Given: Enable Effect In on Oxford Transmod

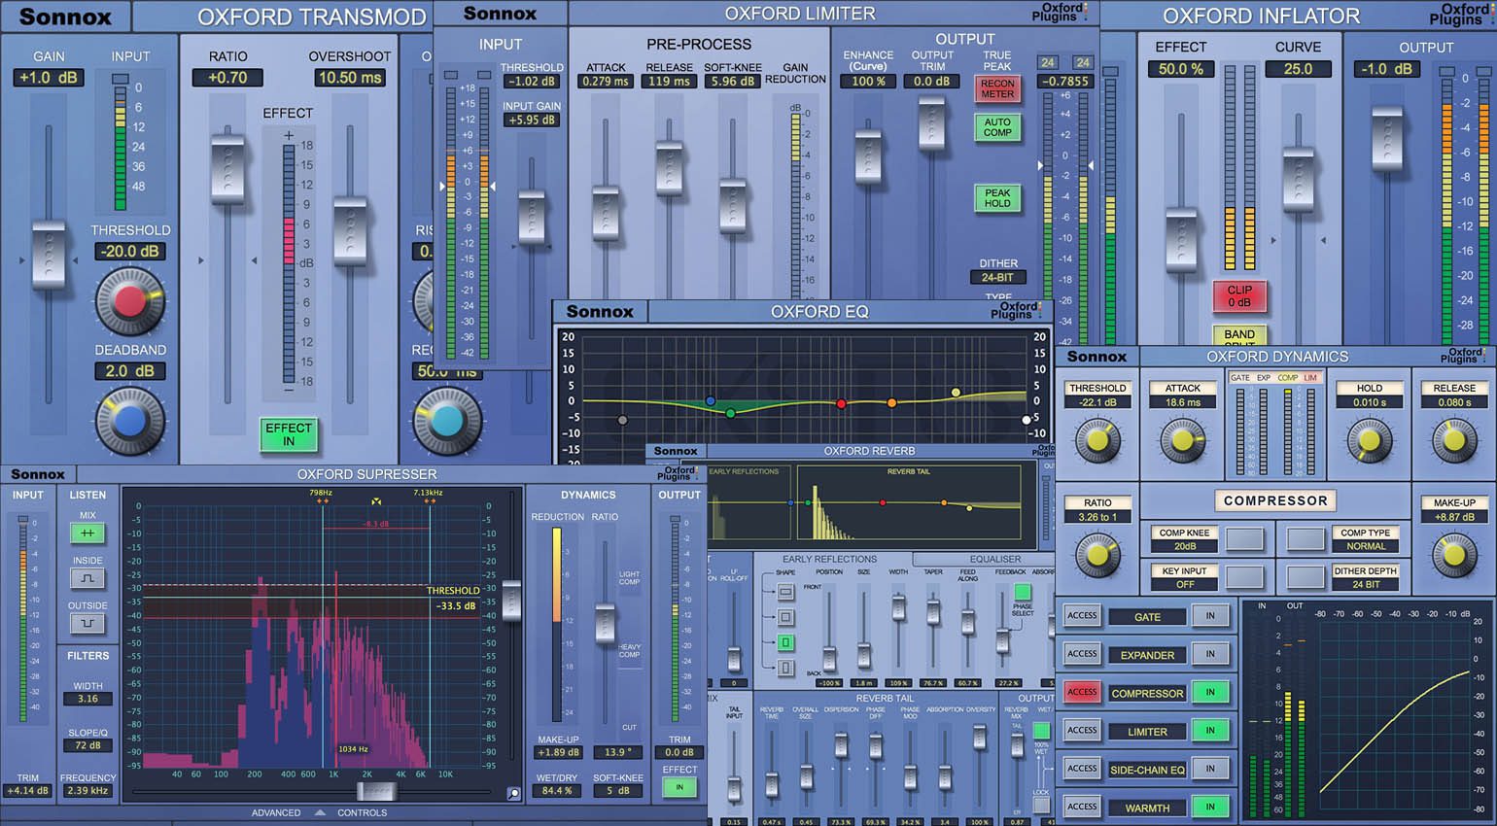Looking at the screenshot, I should (x=288, y=435).
